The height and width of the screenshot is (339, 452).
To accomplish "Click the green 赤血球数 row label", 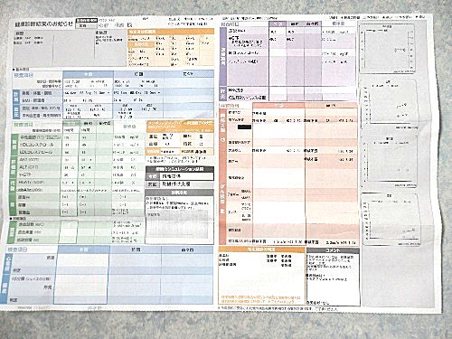I will [32, 224].
